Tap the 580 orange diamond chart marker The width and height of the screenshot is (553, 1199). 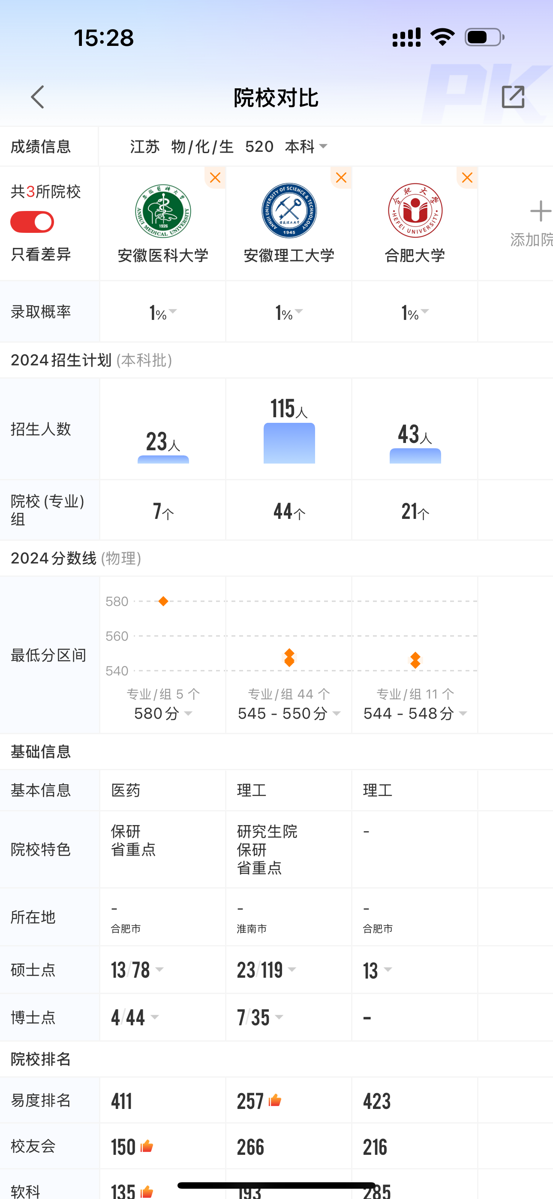click(x=163, y=601)
